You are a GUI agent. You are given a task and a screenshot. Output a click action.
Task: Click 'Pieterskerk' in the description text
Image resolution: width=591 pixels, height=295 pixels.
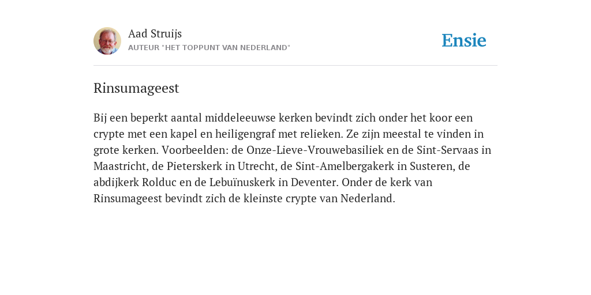pyautogui.click(x=194, y=166)
